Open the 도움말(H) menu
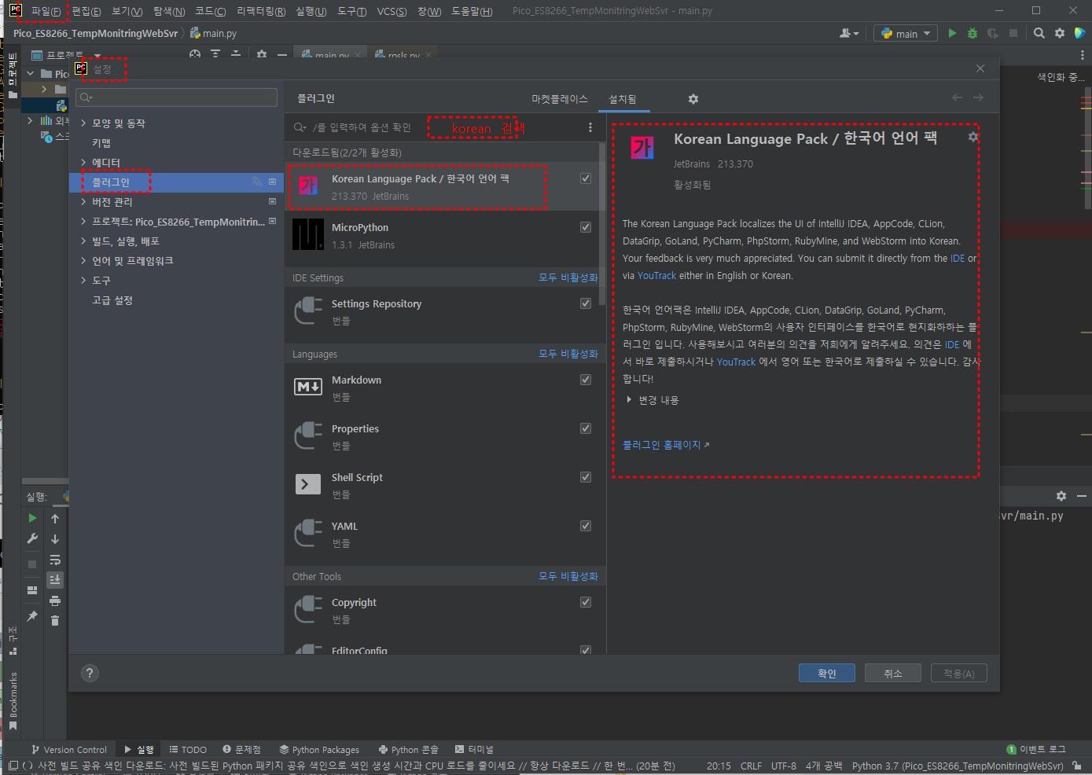This screenshot has height=775, width=1092. (x=472, y=11)
